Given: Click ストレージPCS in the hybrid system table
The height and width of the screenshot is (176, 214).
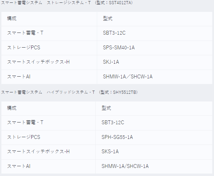Looking at the screenshot, I should (24, 137).
